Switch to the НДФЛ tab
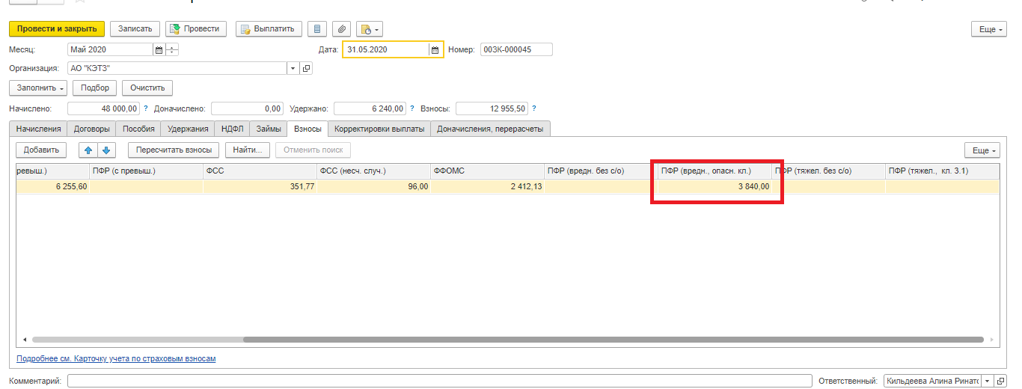 point(231,129)
